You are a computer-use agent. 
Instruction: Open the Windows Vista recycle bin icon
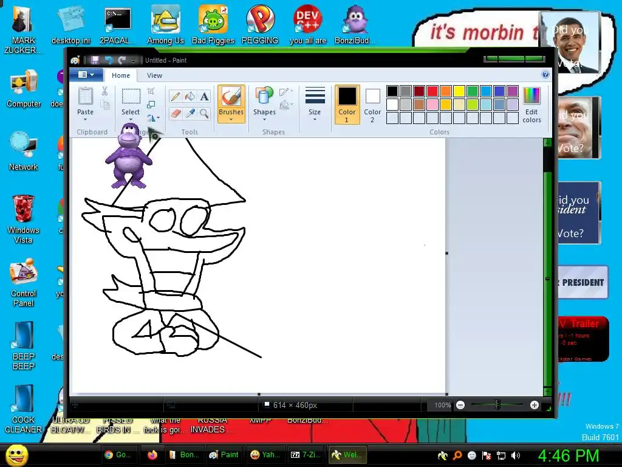(23, 219)
